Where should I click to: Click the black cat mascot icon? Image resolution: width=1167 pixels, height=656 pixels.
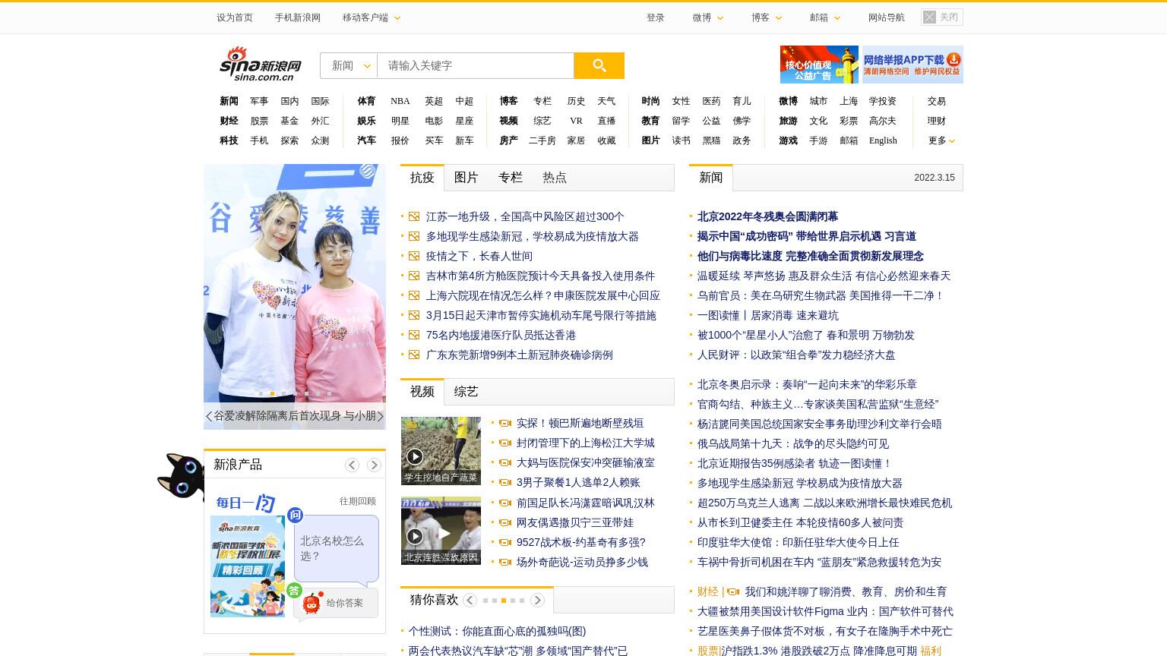(181, 476)
